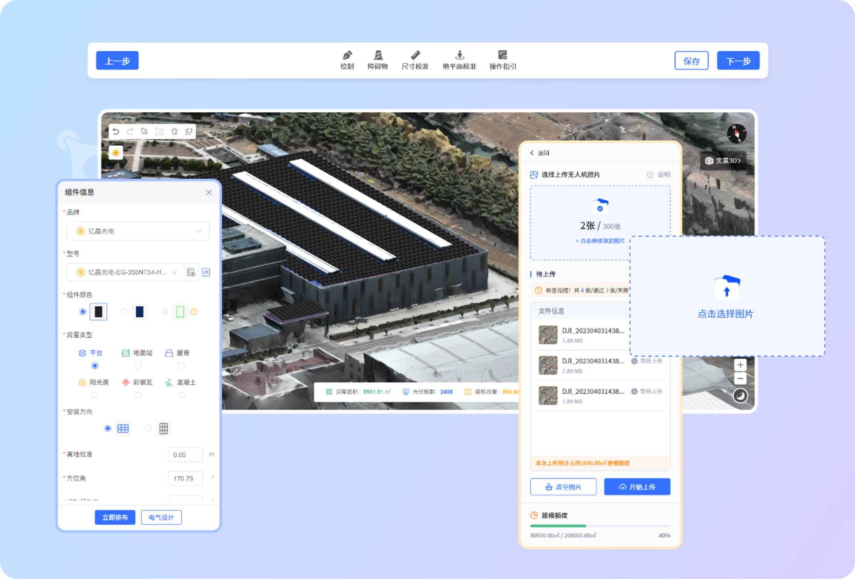Click the 方位角 input field
The height and width of the screenshot is (579, 855).
click(185, 479)
